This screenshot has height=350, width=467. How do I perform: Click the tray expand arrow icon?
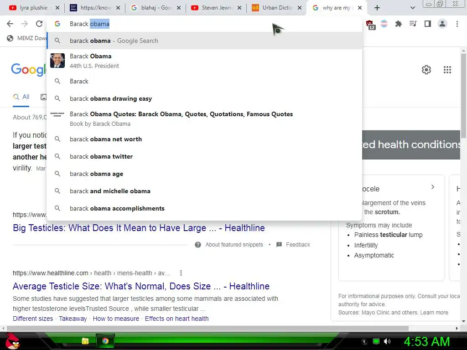point(364,342)
